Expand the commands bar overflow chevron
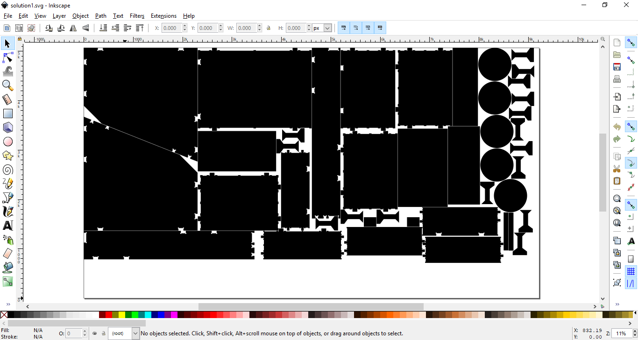The image size is (638, 340). pos(617,305)
